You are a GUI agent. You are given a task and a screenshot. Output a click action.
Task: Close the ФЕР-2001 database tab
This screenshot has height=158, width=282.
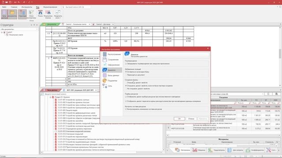tap(96, 90)
